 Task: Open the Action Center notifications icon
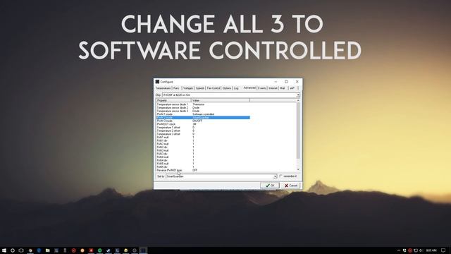pos(443,250)
